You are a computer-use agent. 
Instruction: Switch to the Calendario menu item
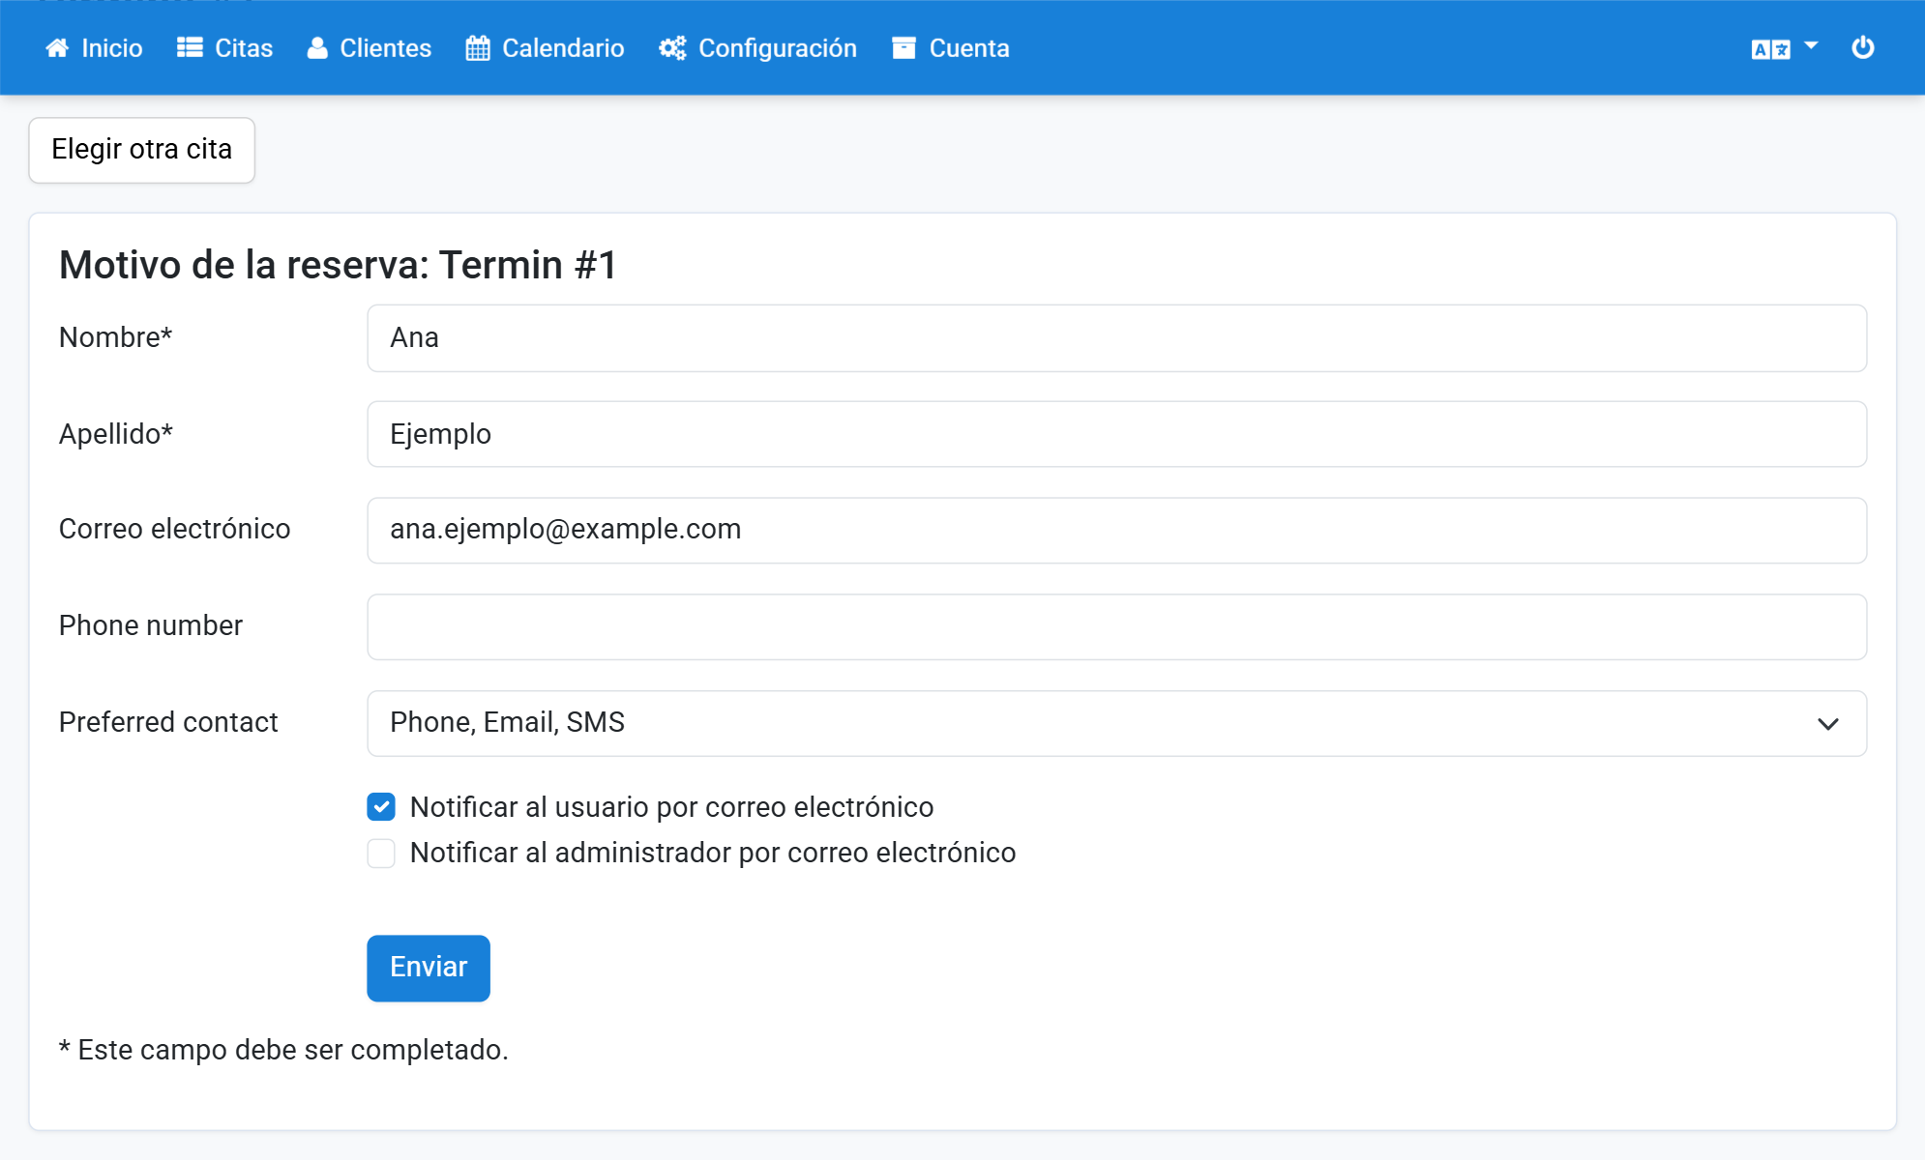(x=545, y=48)
